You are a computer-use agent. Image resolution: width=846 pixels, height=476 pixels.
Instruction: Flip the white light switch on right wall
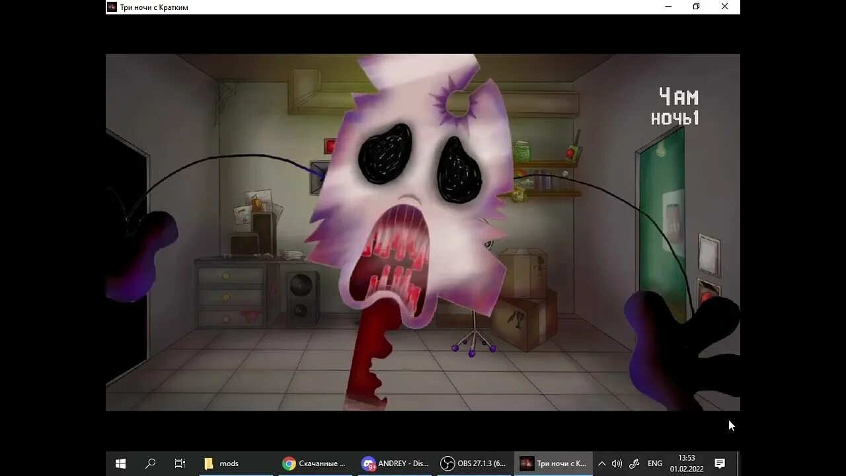tap(709, 255)
